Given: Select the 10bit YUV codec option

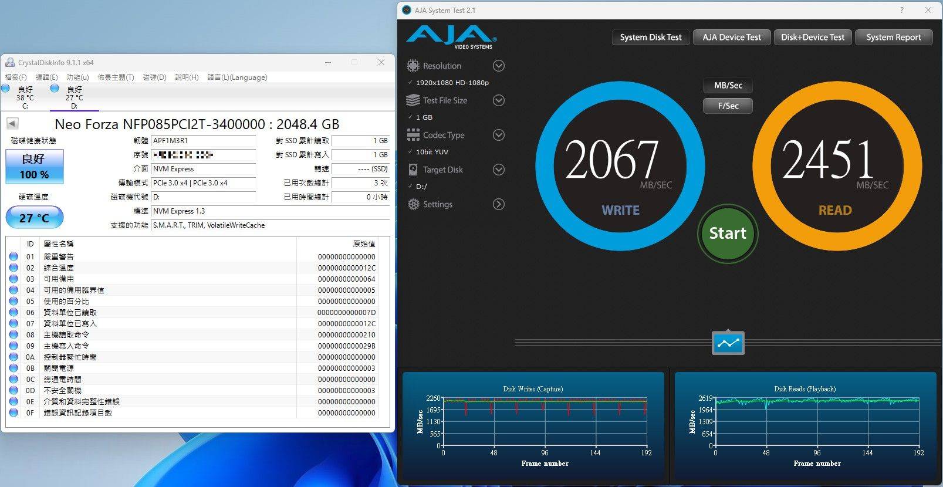Looking at the screenshot, I should click(432, 152).
